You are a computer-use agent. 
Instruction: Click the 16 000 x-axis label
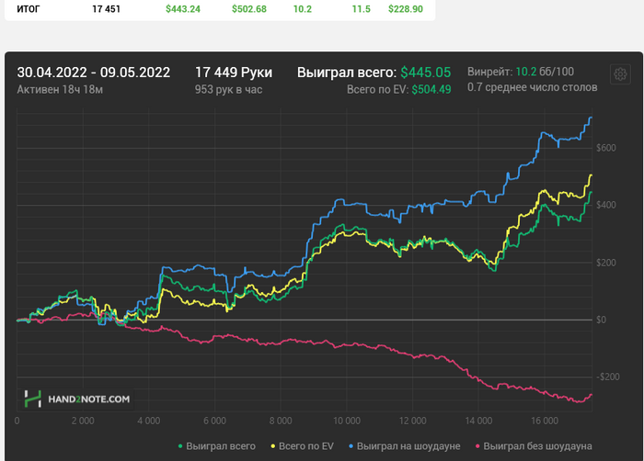[x=545, y=421]
